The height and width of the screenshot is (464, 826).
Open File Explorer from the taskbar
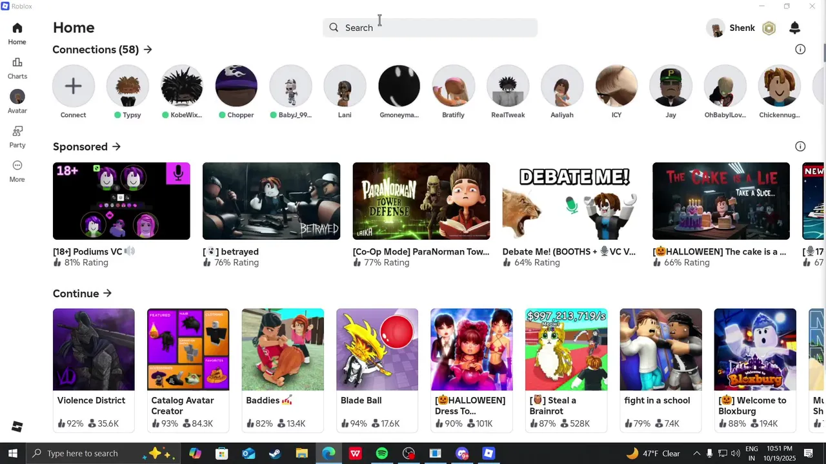(301, 454)
